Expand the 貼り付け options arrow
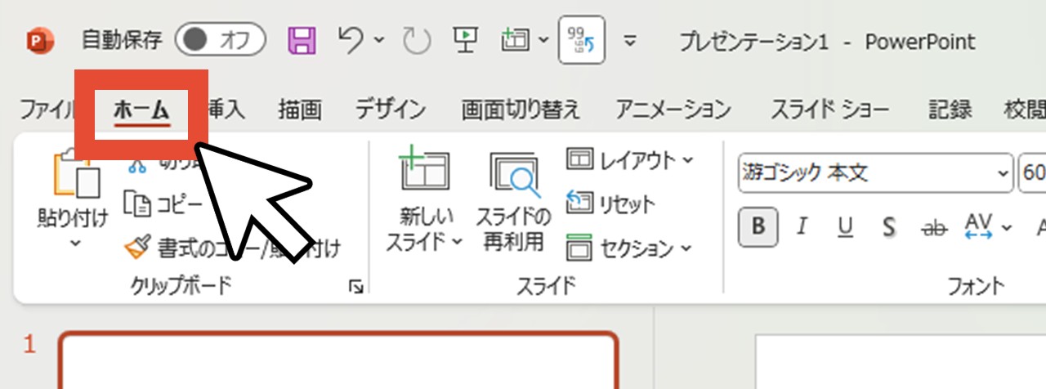 pyautogui.click(x=74, y=243)
